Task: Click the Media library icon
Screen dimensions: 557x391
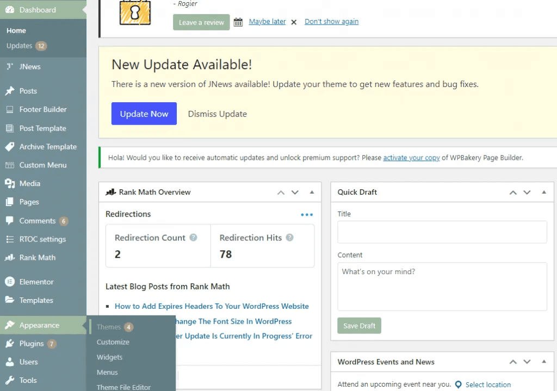Action: 10,184
